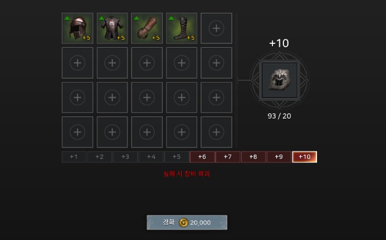This screenshot has height=240, width=386.
Task: Click the center slot of the third row
Action: click(x=147, y=98)
